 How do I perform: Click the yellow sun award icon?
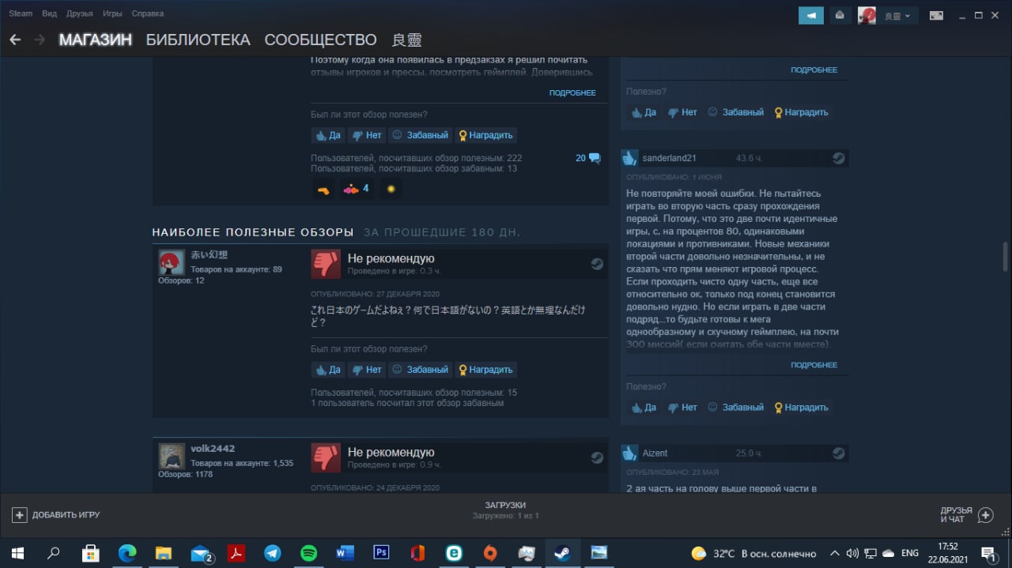(x=391, y=189)
